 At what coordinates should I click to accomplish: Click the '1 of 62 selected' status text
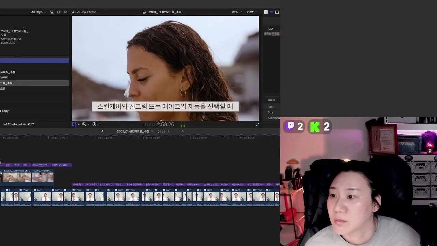(x=18, y=124)
